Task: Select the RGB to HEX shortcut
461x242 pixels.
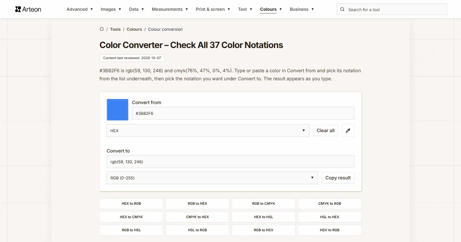Action: (197, 204)
